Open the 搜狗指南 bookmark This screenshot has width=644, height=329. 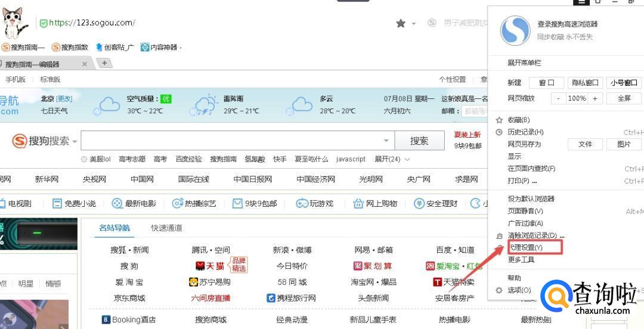click(x=23, y=47)
